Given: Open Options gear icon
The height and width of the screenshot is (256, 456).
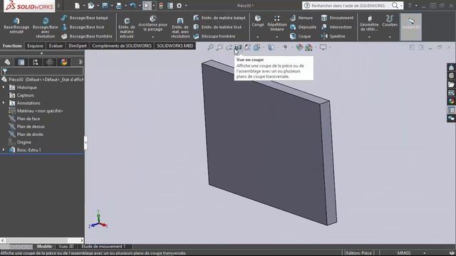Looking at the screenshot, I should pos(179,6).
